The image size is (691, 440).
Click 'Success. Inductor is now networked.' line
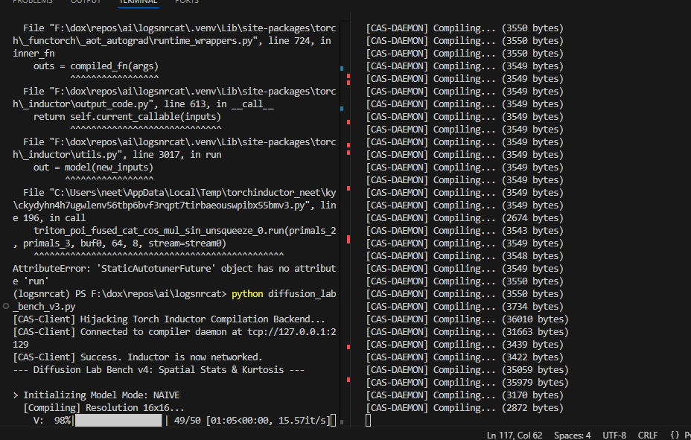tap(138, 357)
